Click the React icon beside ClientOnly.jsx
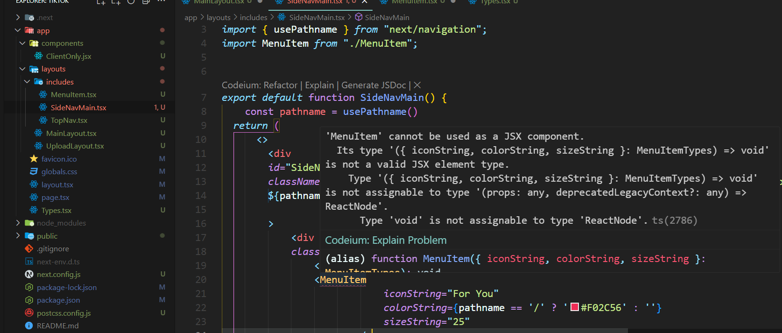The image size is (782, 333). click(39, 56)
